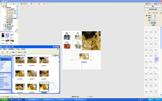Click the 2008展覽 folder icon in the tree
The height and width of the screenshot is (101, 162).
pos(5,29)
